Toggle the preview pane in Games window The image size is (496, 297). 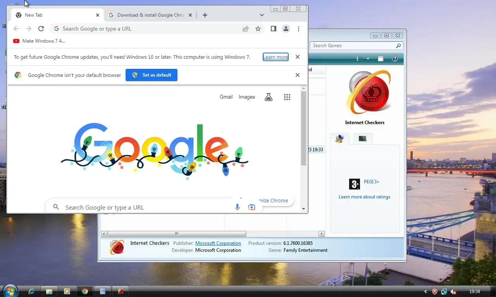(x=381, y=59)
